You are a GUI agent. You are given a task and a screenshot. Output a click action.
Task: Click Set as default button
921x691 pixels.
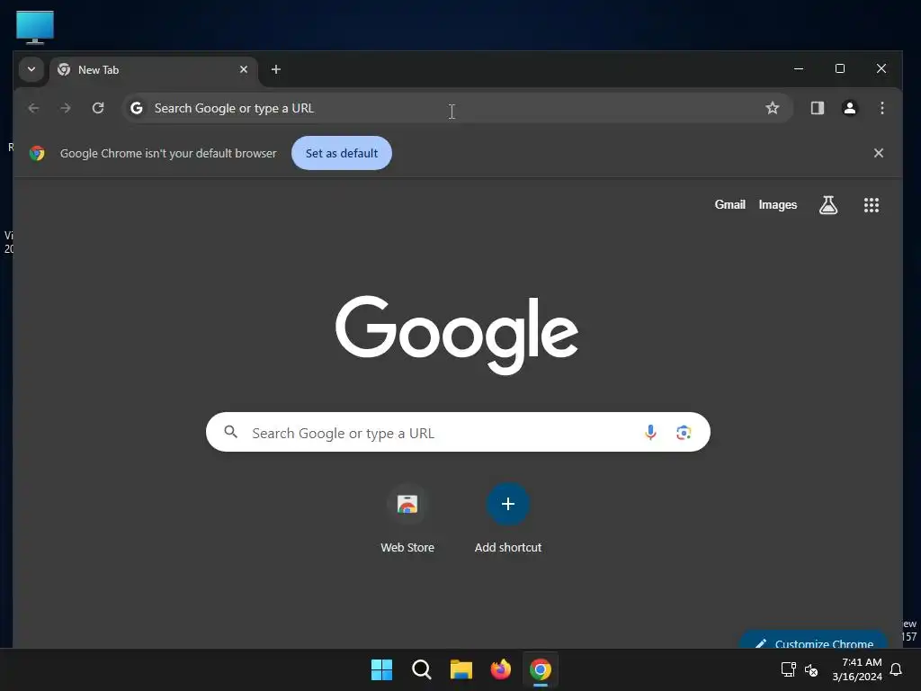[341, 153]
